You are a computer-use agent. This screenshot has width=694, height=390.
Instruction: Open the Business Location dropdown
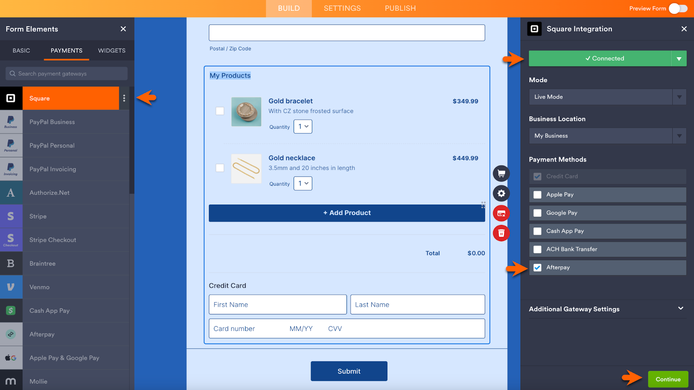point(607,136)
